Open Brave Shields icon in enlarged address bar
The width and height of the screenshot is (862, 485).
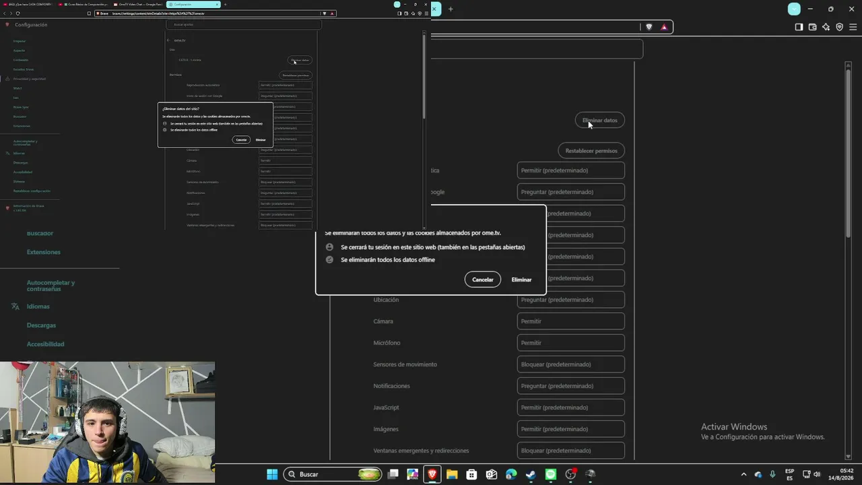tap(649, 27)
